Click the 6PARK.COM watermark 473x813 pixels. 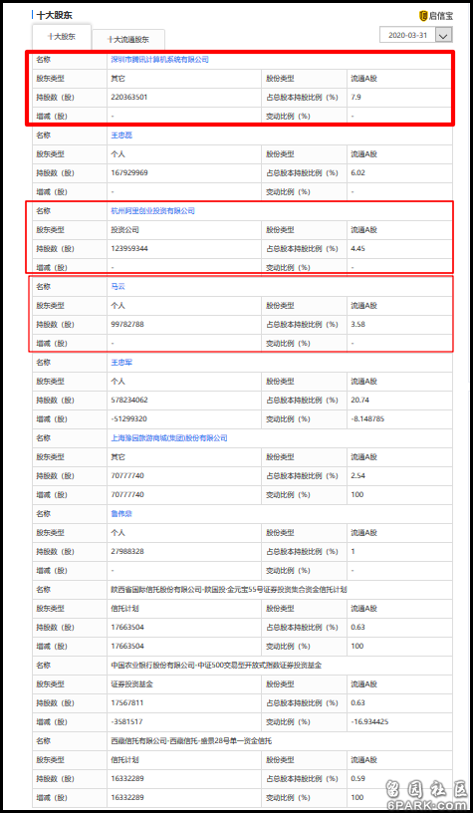point(429,805)
